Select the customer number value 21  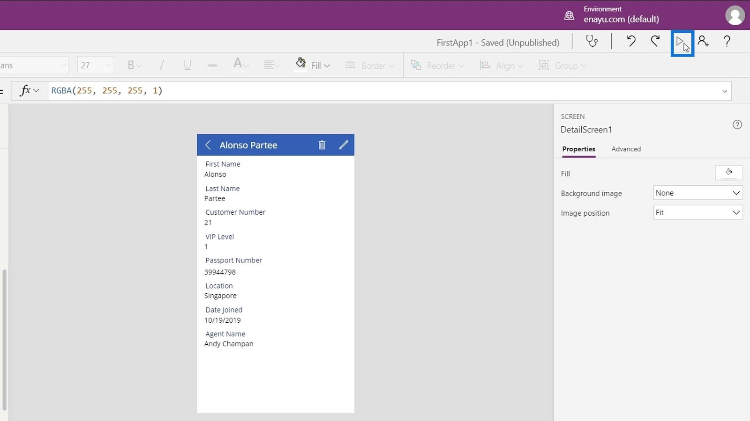point(208,223)
